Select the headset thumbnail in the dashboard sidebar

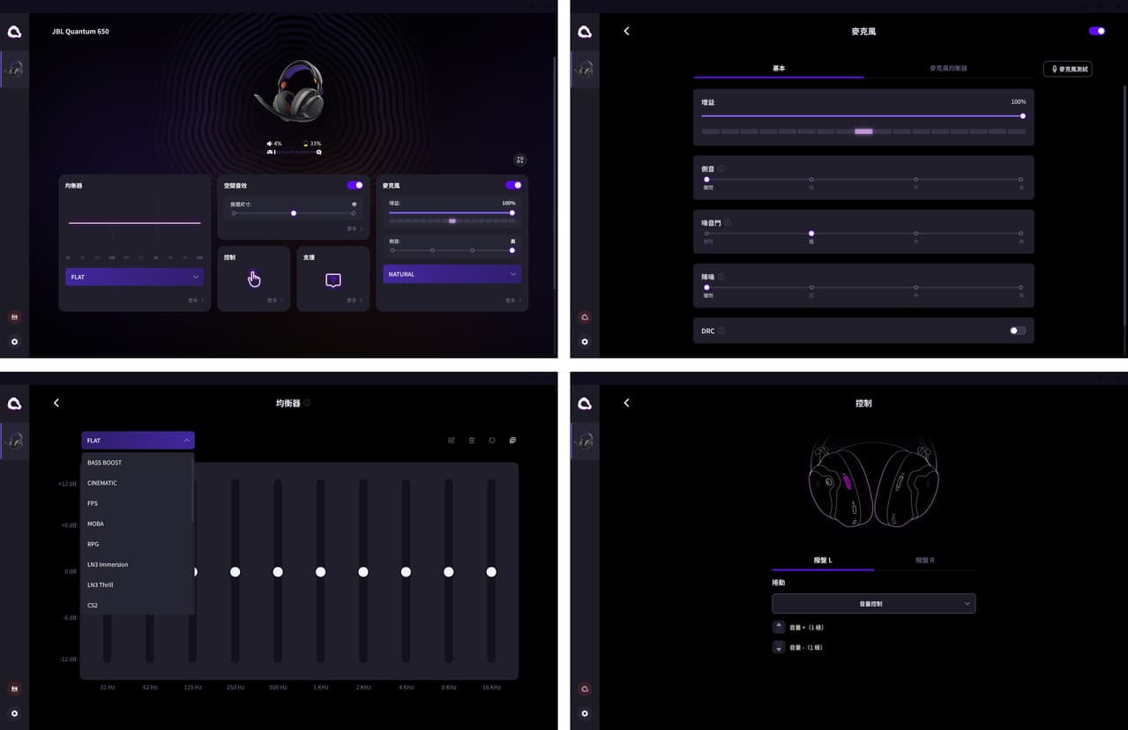[14, 69]
